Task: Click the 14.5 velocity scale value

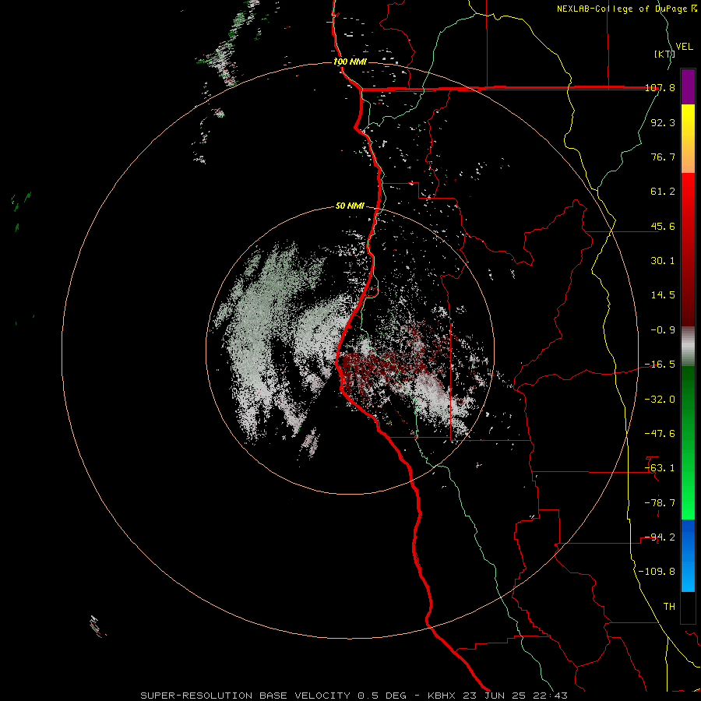Action: click(663, 295)
